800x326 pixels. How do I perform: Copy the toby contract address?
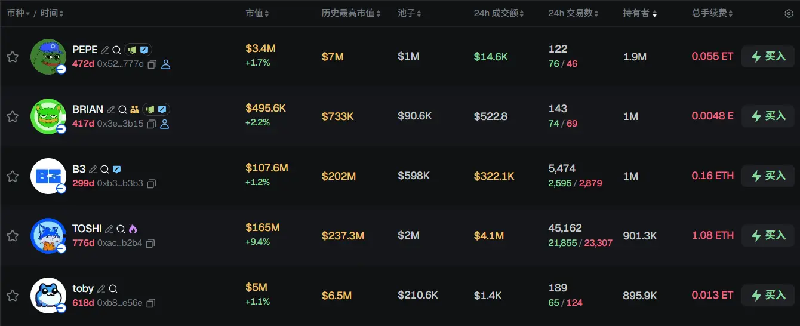(x=150, y=303)
